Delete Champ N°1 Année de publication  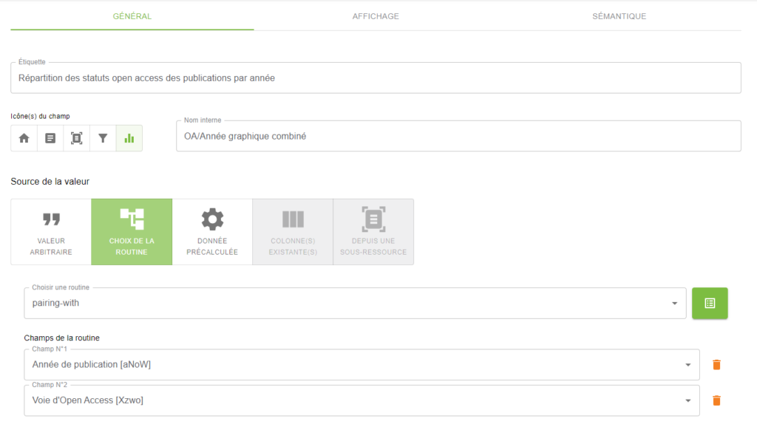[716, 365]
